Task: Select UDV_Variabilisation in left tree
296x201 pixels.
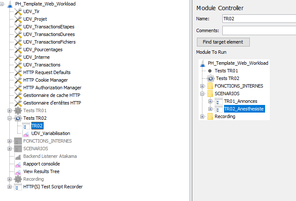Action: [50, 133]
